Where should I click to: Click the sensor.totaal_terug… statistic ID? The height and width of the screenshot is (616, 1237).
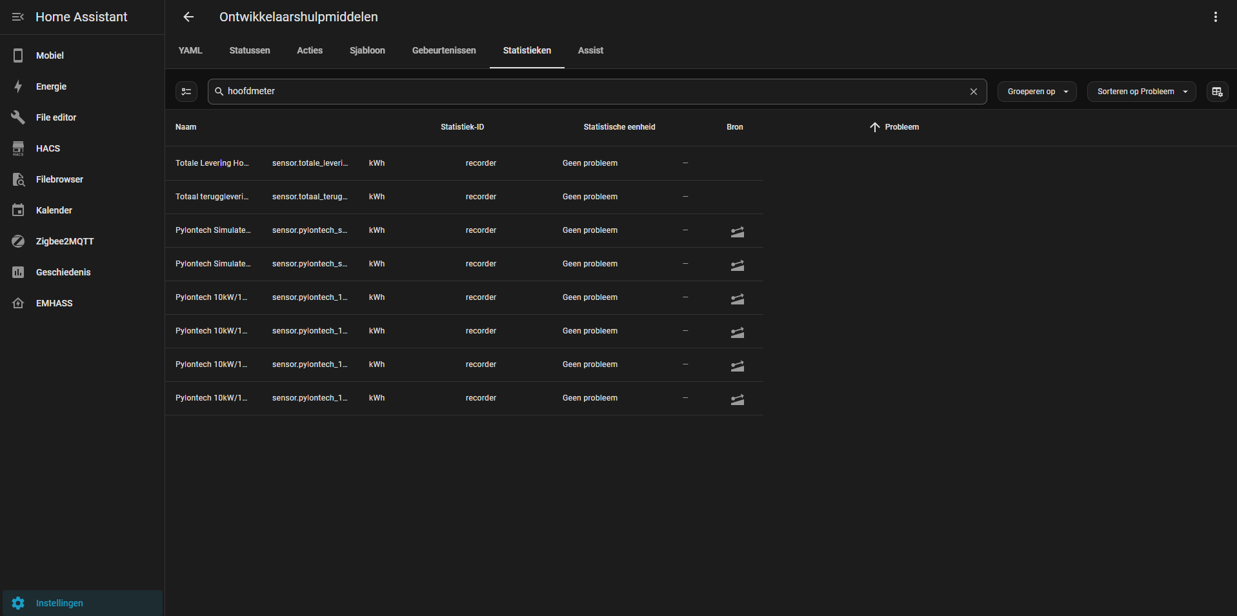(x=310, y=197)
